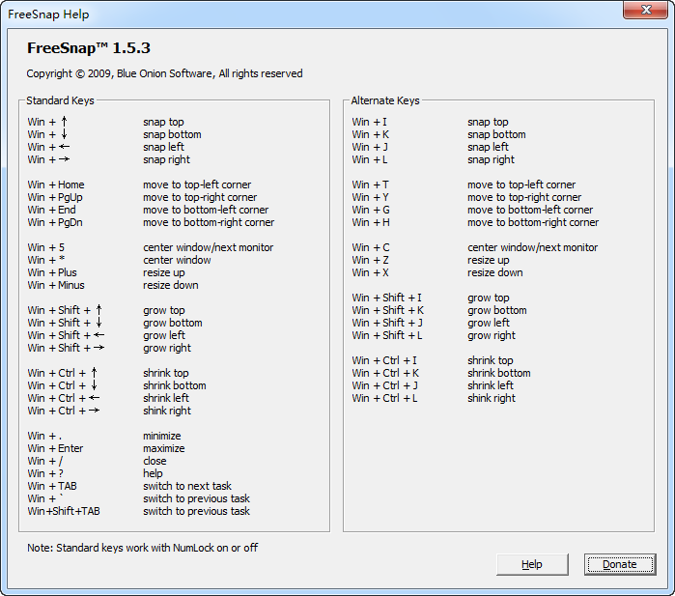Screen dimensions: 675x596
Task: Click the 'Win + Minus' shortcut text
Action: 56,285
